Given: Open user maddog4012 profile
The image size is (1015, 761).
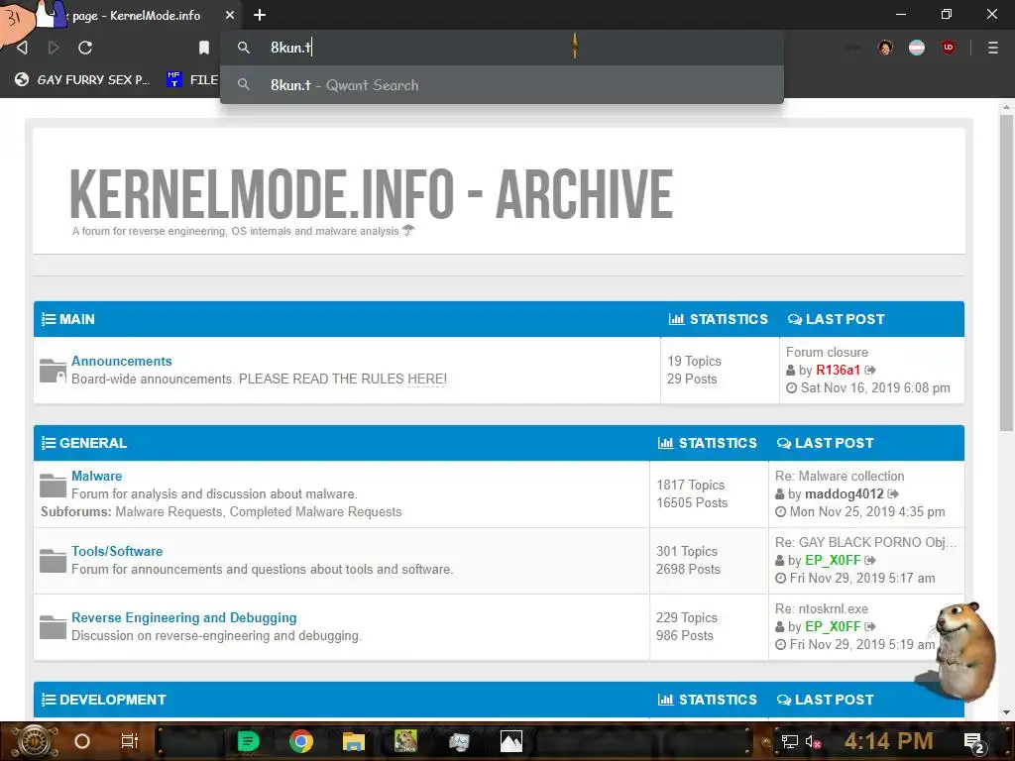Looking at the screenshot, I should pos(845,493).
